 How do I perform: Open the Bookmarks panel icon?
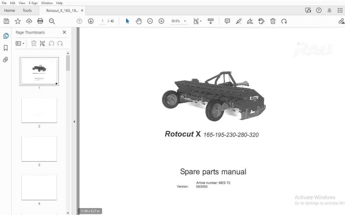pos(6,48)
